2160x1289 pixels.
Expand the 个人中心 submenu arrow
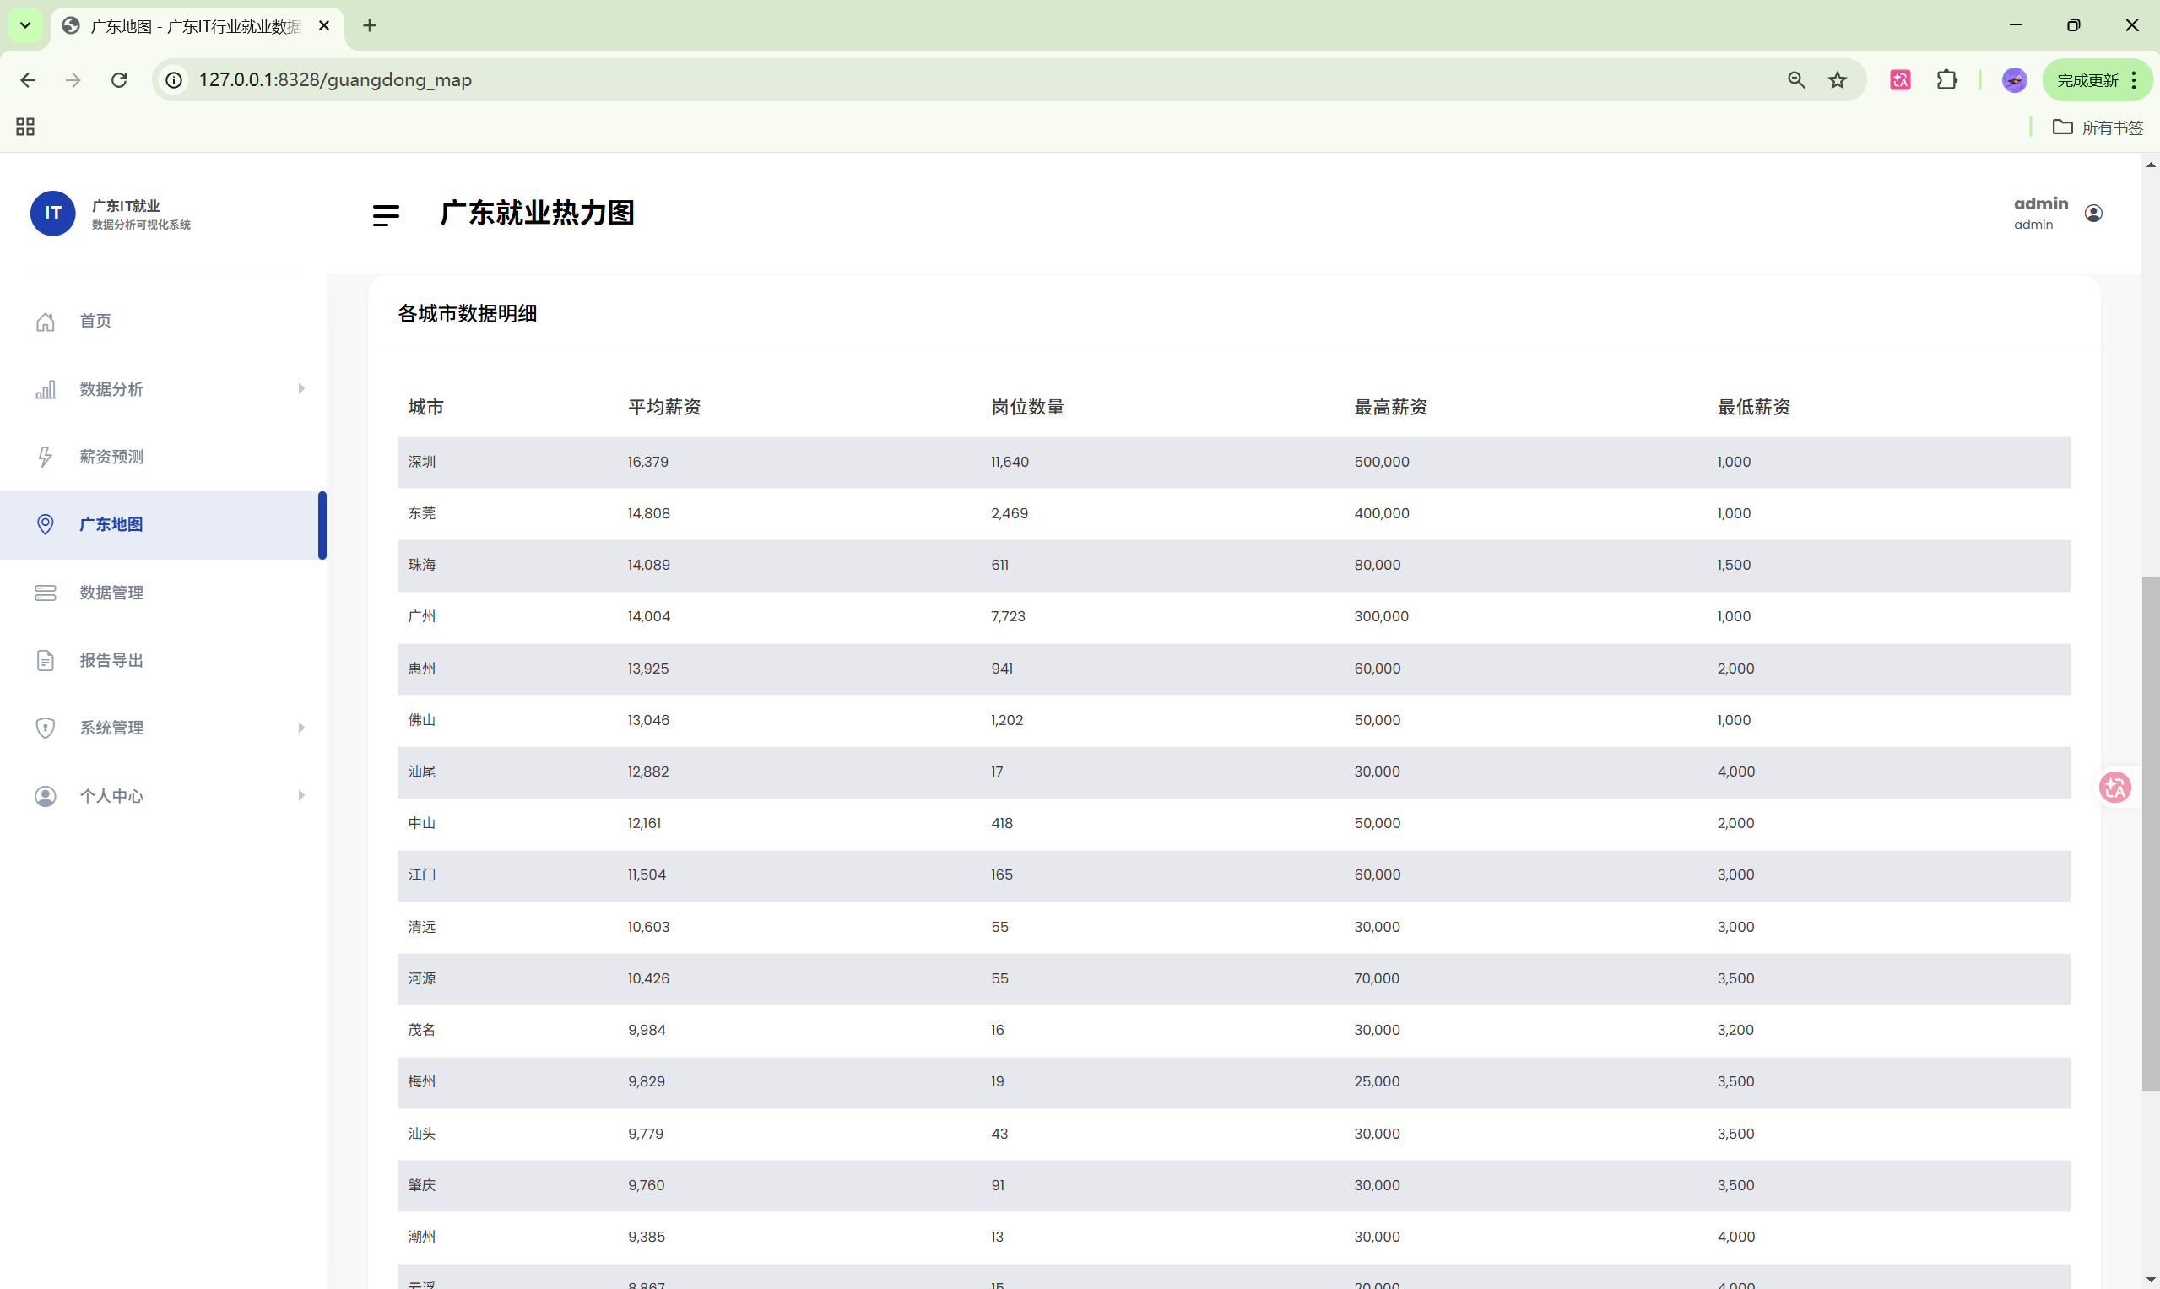coord(301,796)
